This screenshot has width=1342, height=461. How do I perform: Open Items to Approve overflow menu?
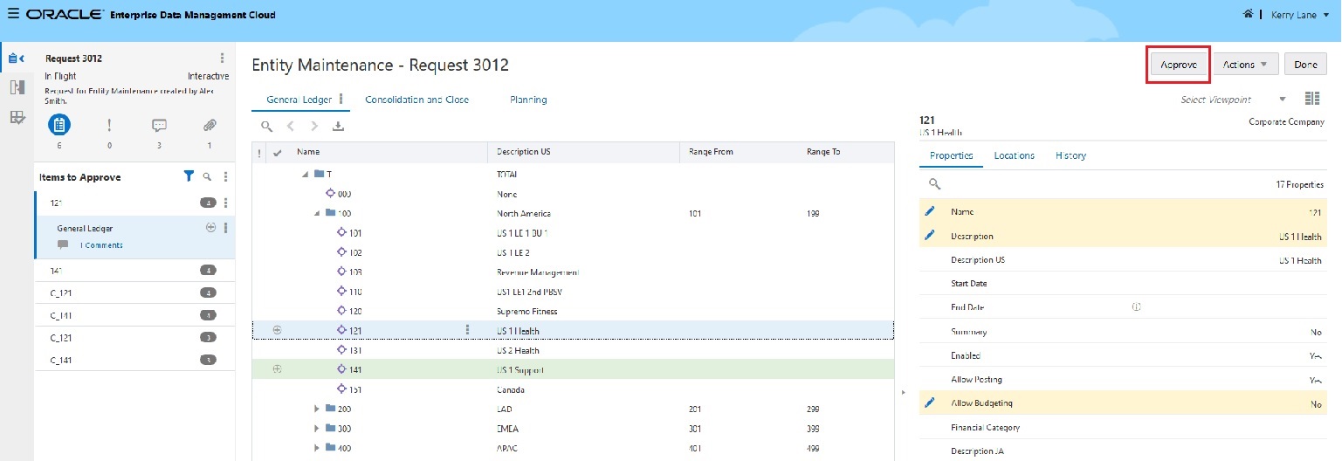pos(225,176)
